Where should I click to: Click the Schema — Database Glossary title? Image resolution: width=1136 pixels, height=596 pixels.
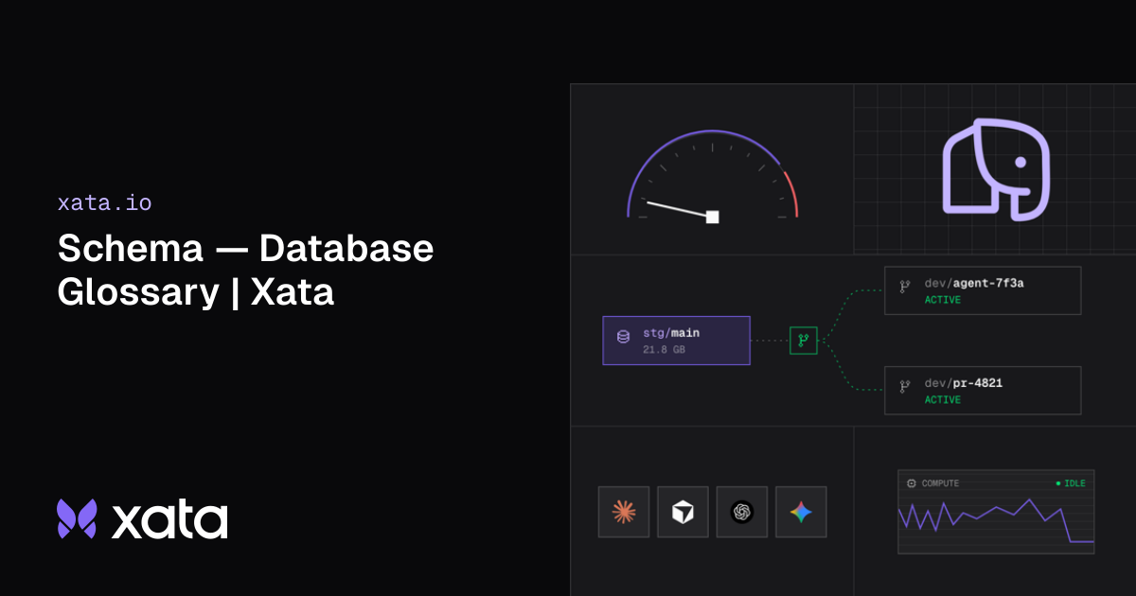coord(245,270)
